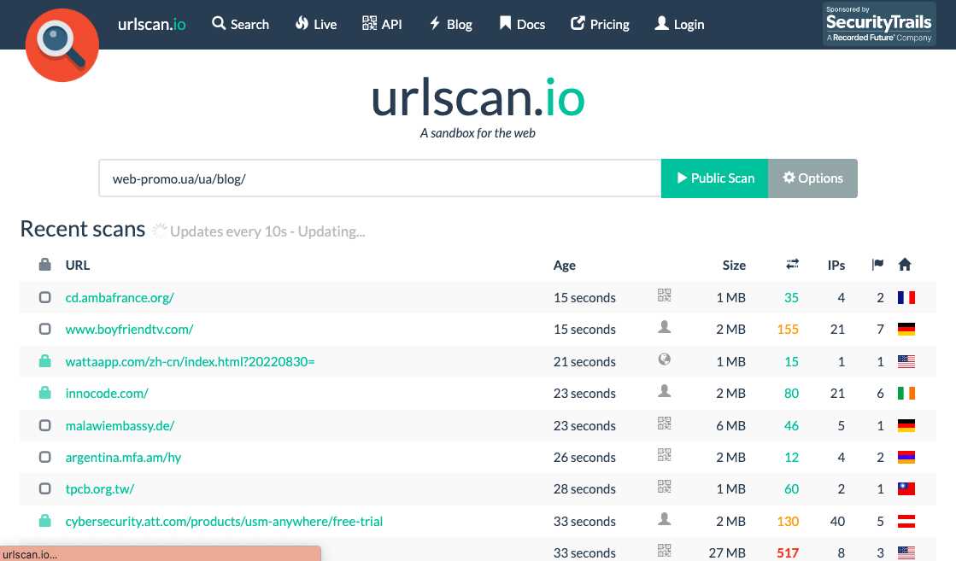Click the green lock icon for innocode.com

click(45, 392)
